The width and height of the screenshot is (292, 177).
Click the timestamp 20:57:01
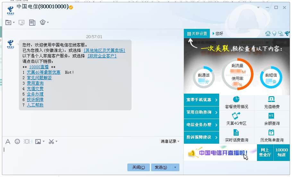pos(94,37)
